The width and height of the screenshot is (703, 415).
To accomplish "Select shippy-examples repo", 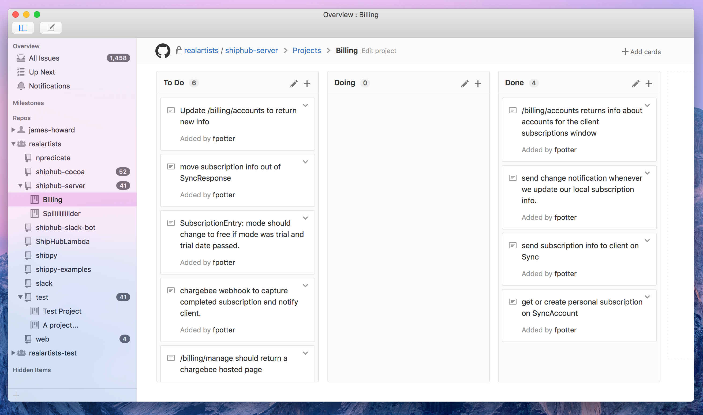I will [72, 269].
